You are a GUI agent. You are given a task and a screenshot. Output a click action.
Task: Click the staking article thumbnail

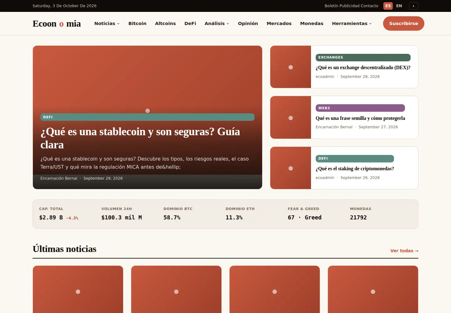pyautogui.click(x=291, y=168)
